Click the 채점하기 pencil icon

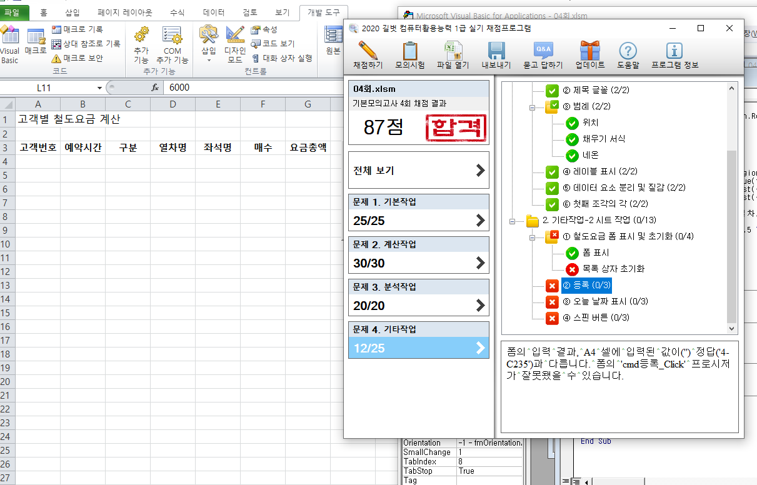click(x=368, y=53)
